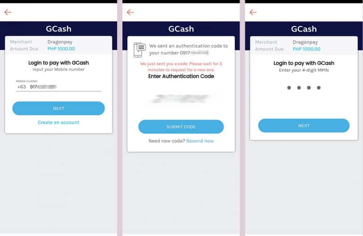Select the first MPIN digit dot
The image size is (363, 236).
click(288, 88)
